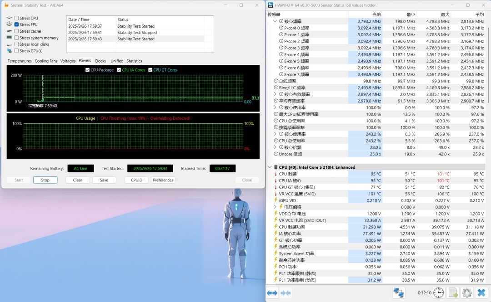Click the AIDA64 flame icon in title bar
This screenshot has width=491, height=302.
(x=6, y=5)
